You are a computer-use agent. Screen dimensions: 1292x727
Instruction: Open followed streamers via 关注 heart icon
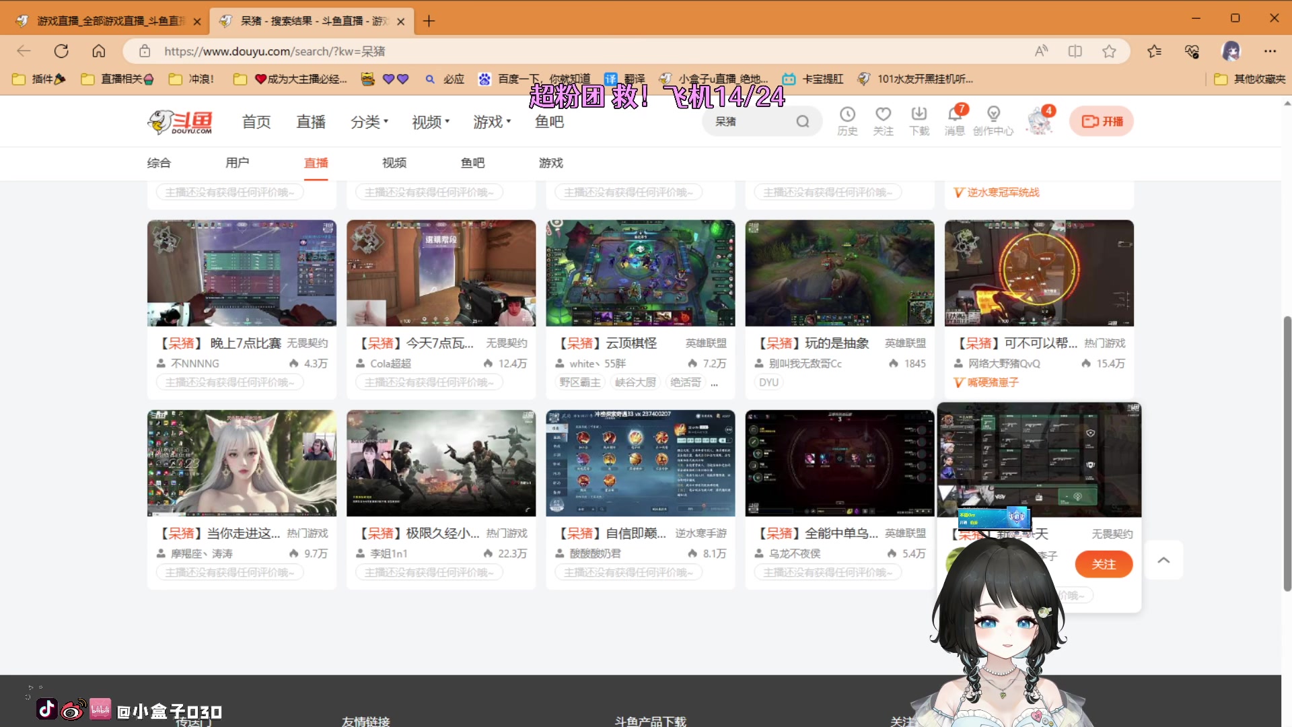[883, 120]
